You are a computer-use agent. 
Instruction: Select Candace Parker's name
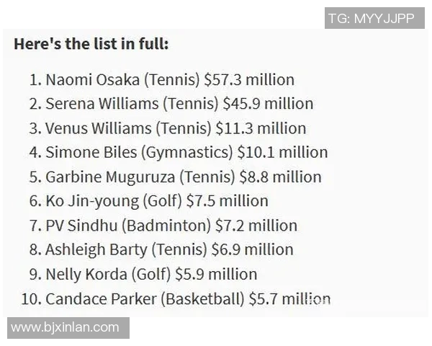[x=93, y=298]
